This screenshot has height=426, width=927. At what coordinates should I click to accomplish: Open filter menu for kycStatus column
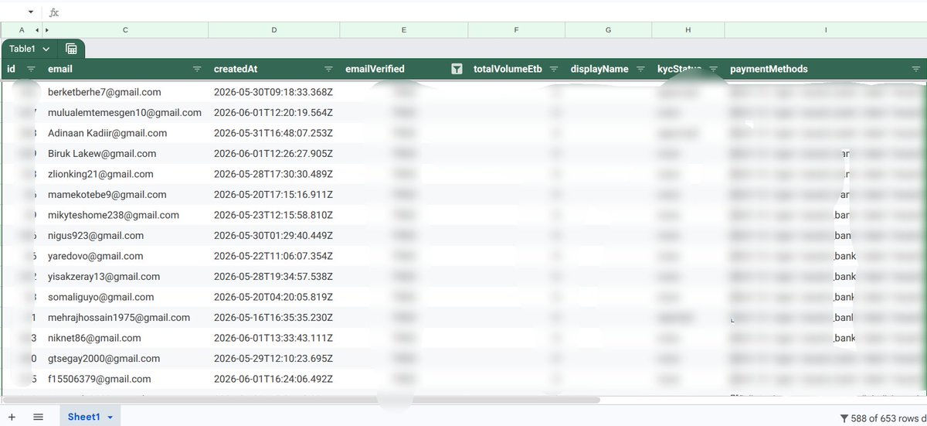click(714, 69)
